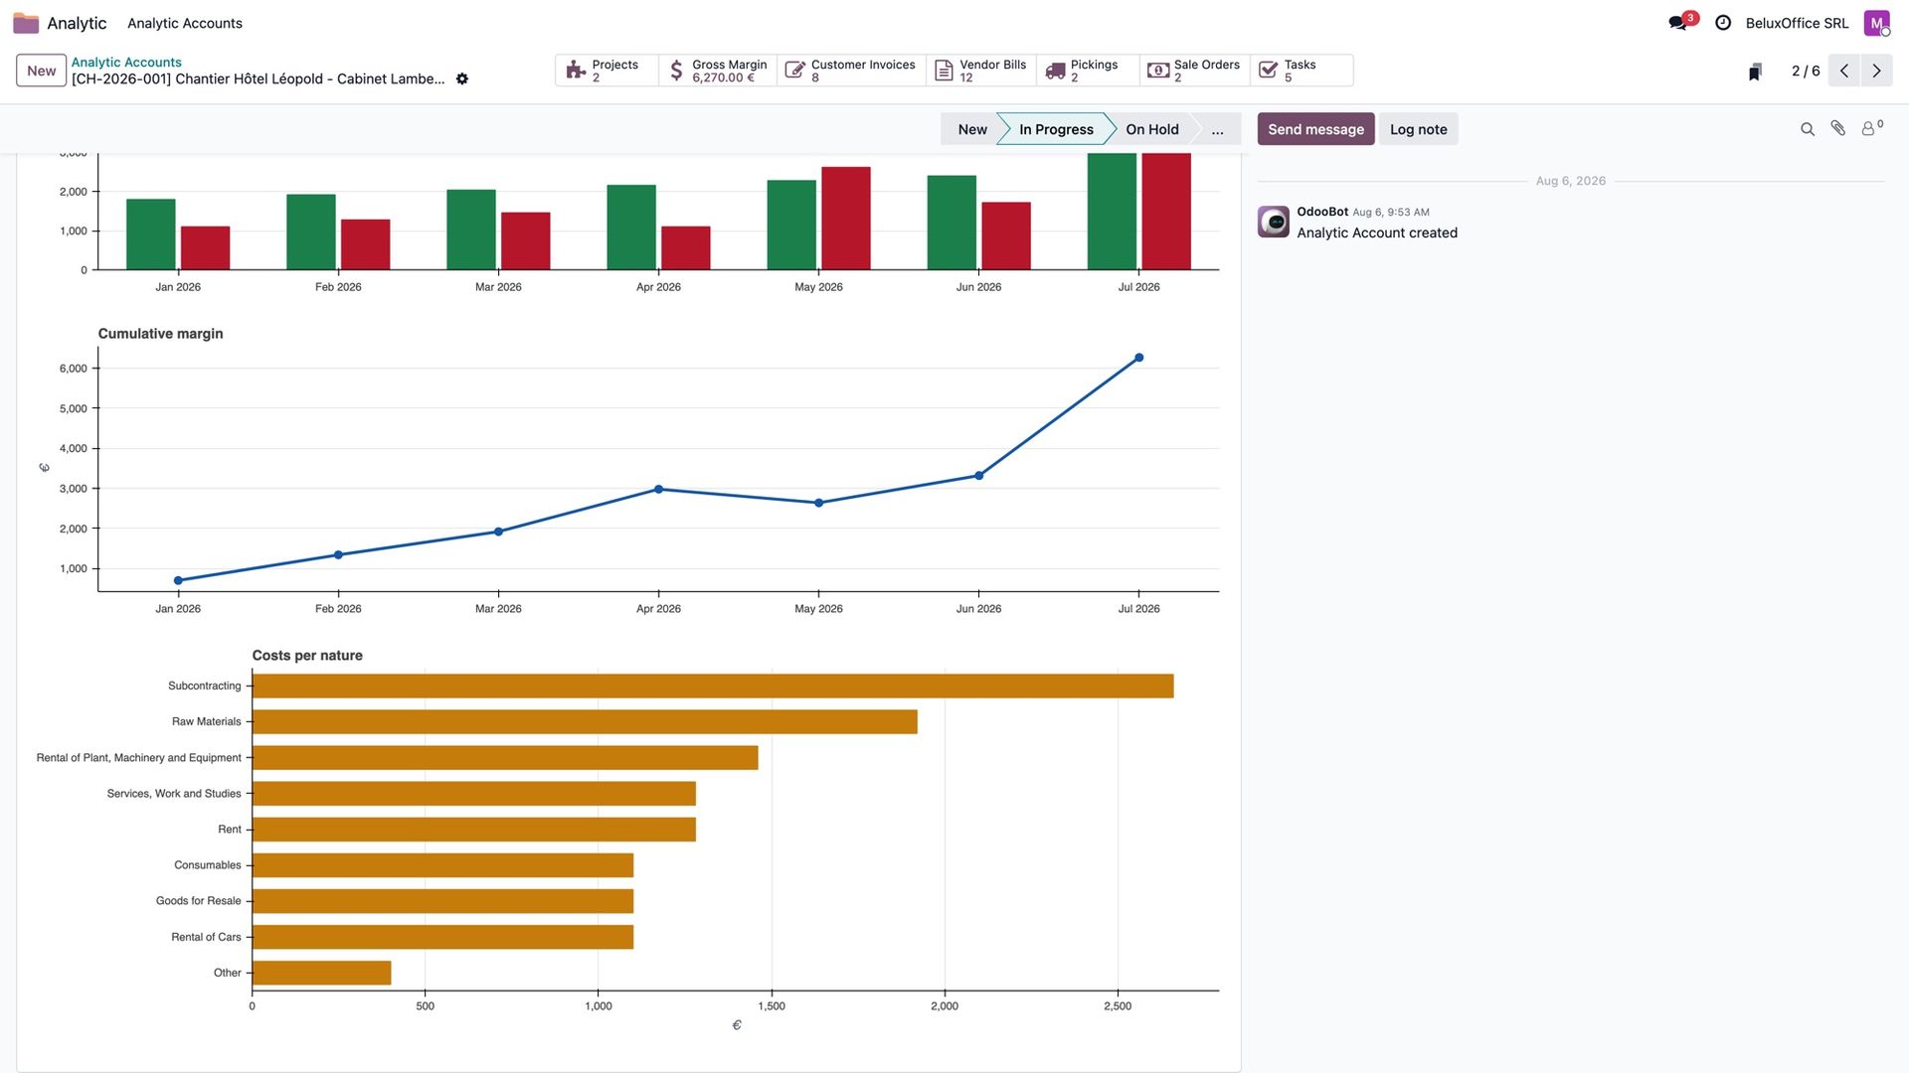Click the Other cost bar
The height and width of the screenshot is (1073, 1909).
pyautogui.click(x=321, y=973)
